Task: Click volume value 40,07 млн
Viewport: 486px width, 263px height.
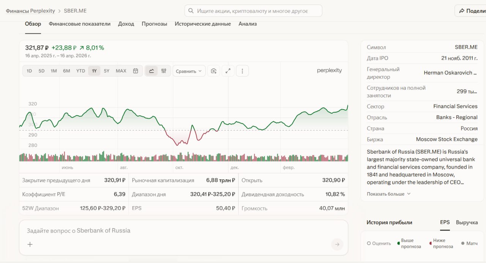Action: [332, 208]
